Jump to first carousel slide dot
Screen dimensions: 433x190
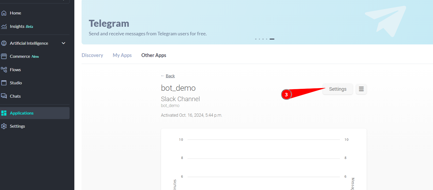click(256, 39)
